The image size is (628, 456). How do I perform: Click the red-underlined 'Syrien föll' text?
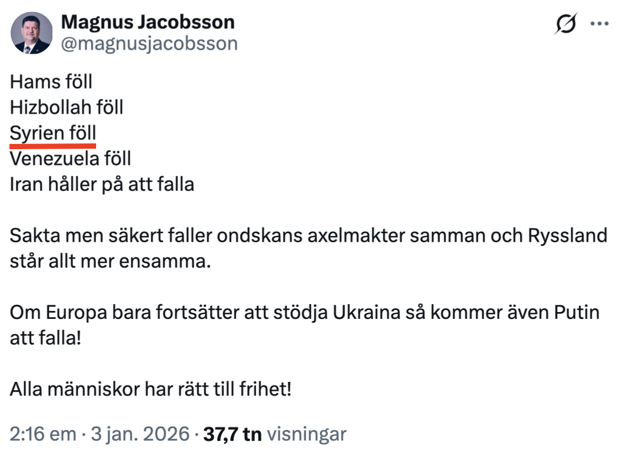(53, 132)
